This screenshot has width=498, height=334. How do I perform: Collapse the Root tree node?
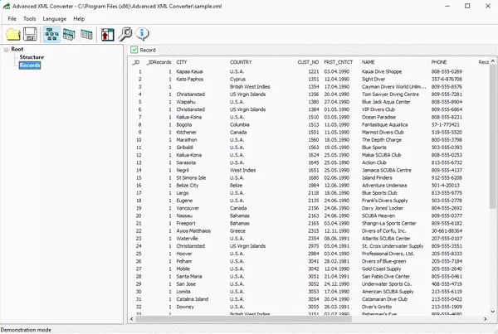6,50
